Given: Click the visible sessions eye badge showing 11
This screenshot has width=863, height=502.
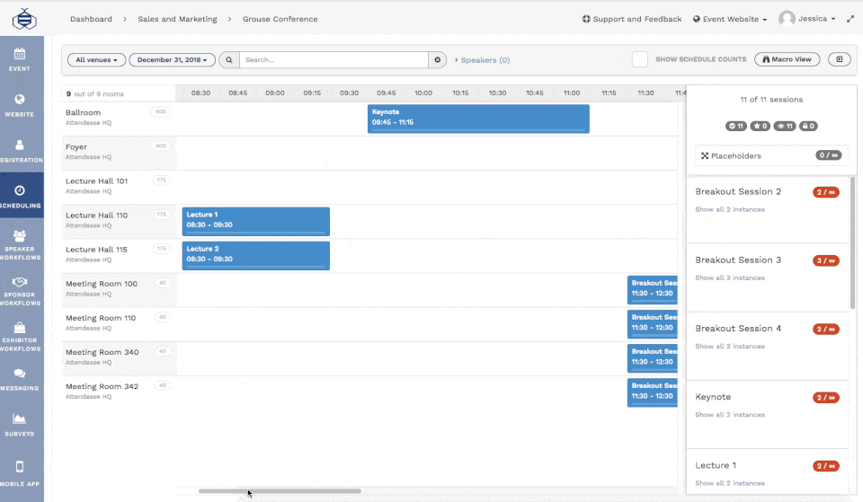Looking at the screenshot, I should (x=784, y=126).
